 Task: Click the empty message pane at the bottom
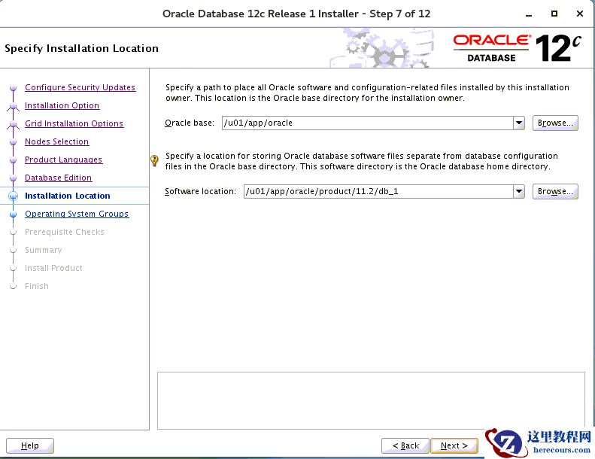point(371,400)
